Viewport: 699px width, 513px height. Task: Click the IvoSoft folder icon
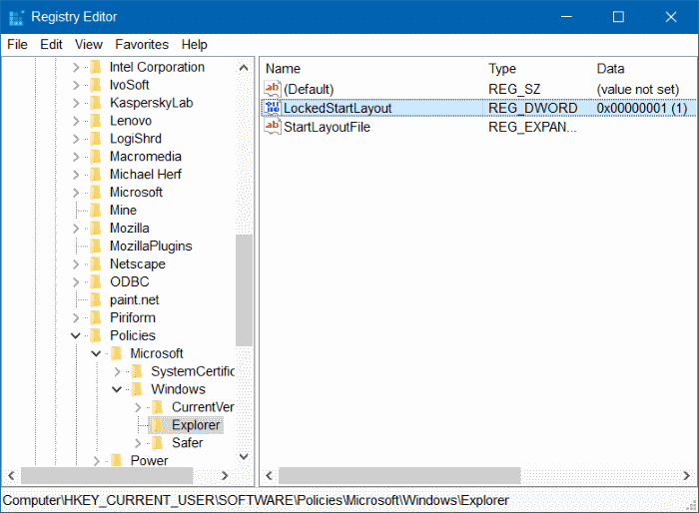click(96, 85)
